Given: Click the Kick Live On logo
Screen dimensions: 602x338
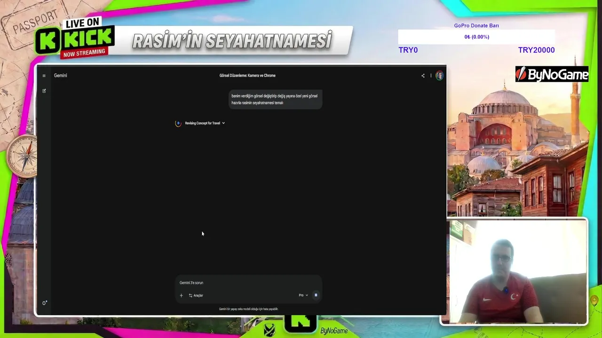Looking at the screenshot, I should [x=75, y=38].
